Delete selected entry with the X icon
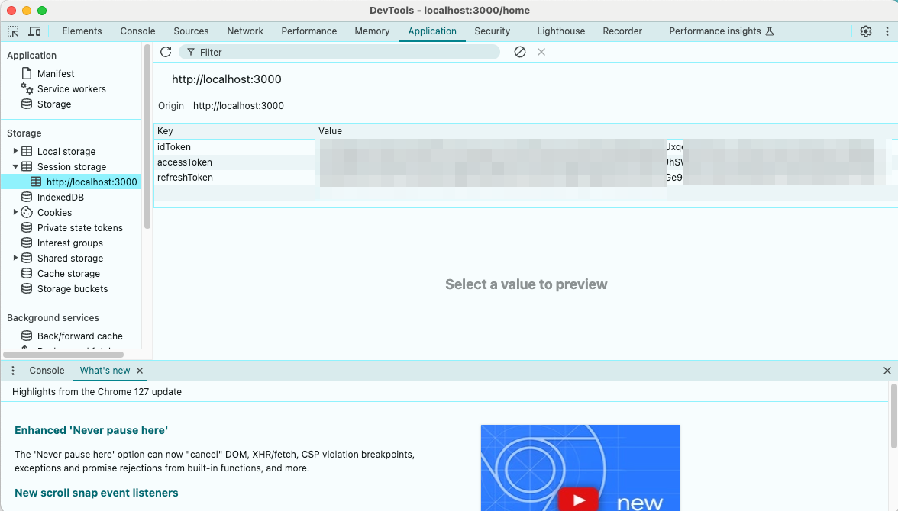Image resolution: width=898 pixels, height=511 pixels. (x=541, y=52)
